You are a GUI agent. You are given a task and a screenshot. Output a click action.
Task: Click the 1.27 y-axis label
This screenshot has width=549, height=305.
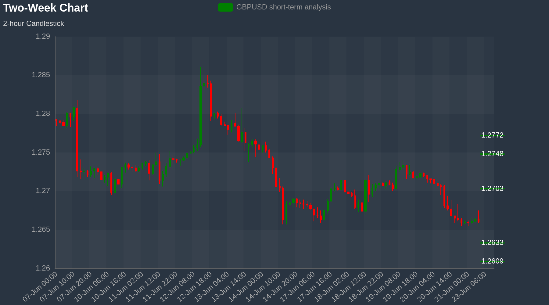pos(43,191)
